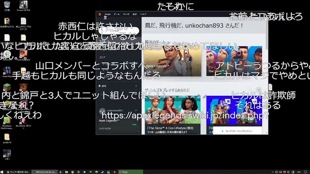The image size is (310, 174).
Task: Open Human Fall Flat desktop shortcut
Action: pos(23,6)
